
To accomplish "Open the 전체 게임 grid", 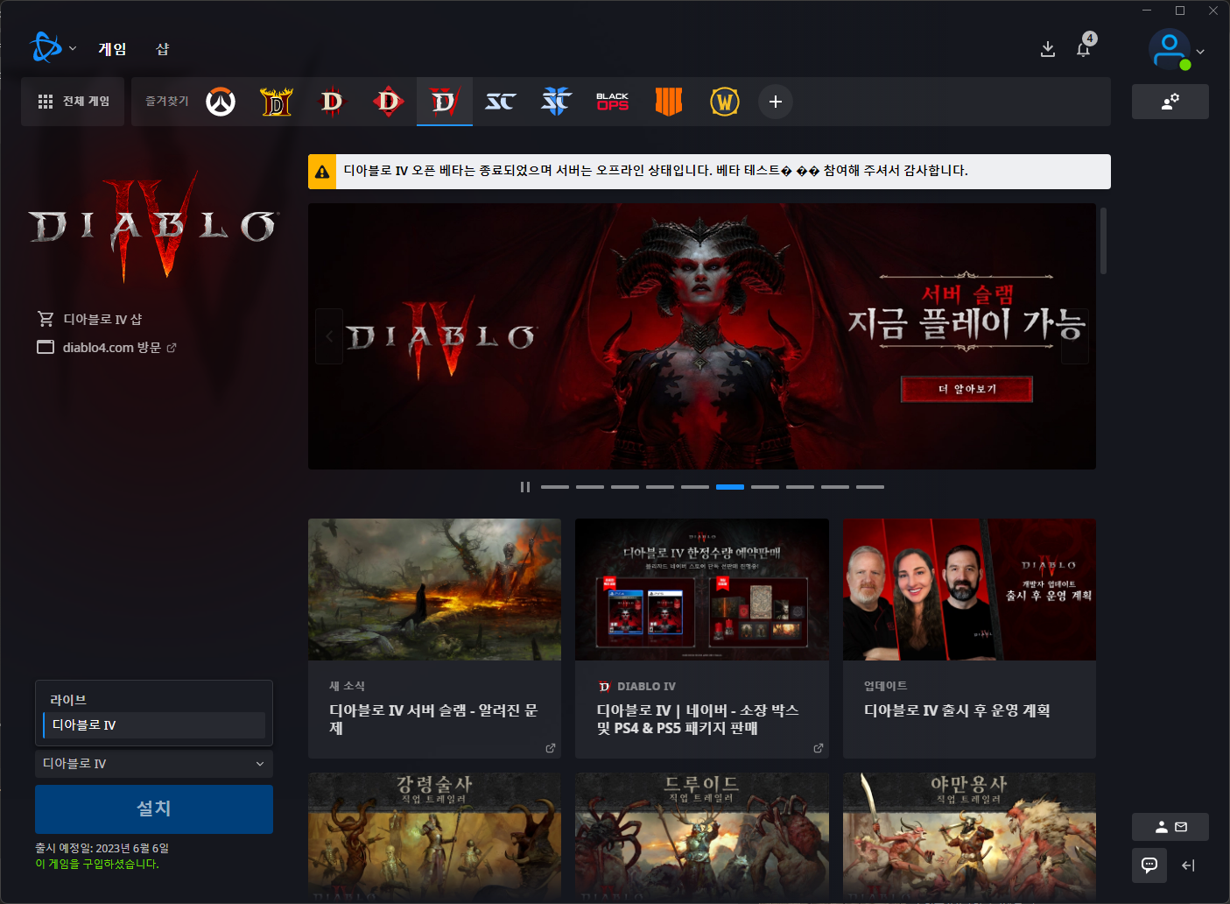I will pyautogui.click(x=74, y=102).
